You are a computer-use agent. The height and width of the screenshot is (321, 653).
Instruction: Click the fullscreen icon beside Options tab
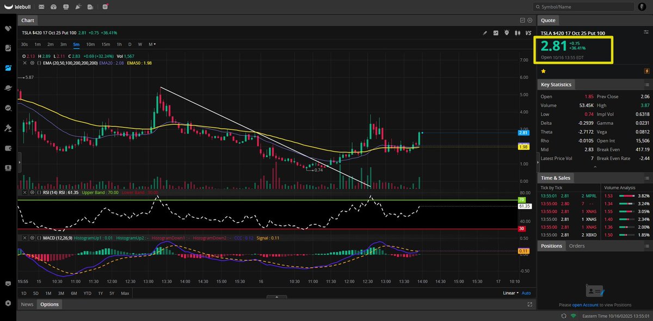pos(531,305)
